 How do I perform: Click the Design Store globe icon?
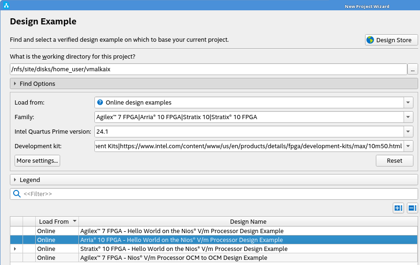click(x=370, y=40)
